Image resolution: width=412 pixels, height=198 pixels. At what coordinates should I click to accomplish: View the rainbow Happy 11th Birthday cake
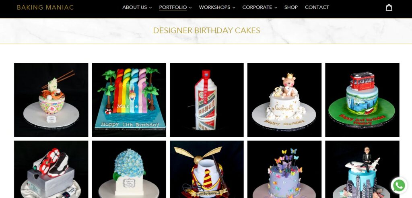[129, 100]
